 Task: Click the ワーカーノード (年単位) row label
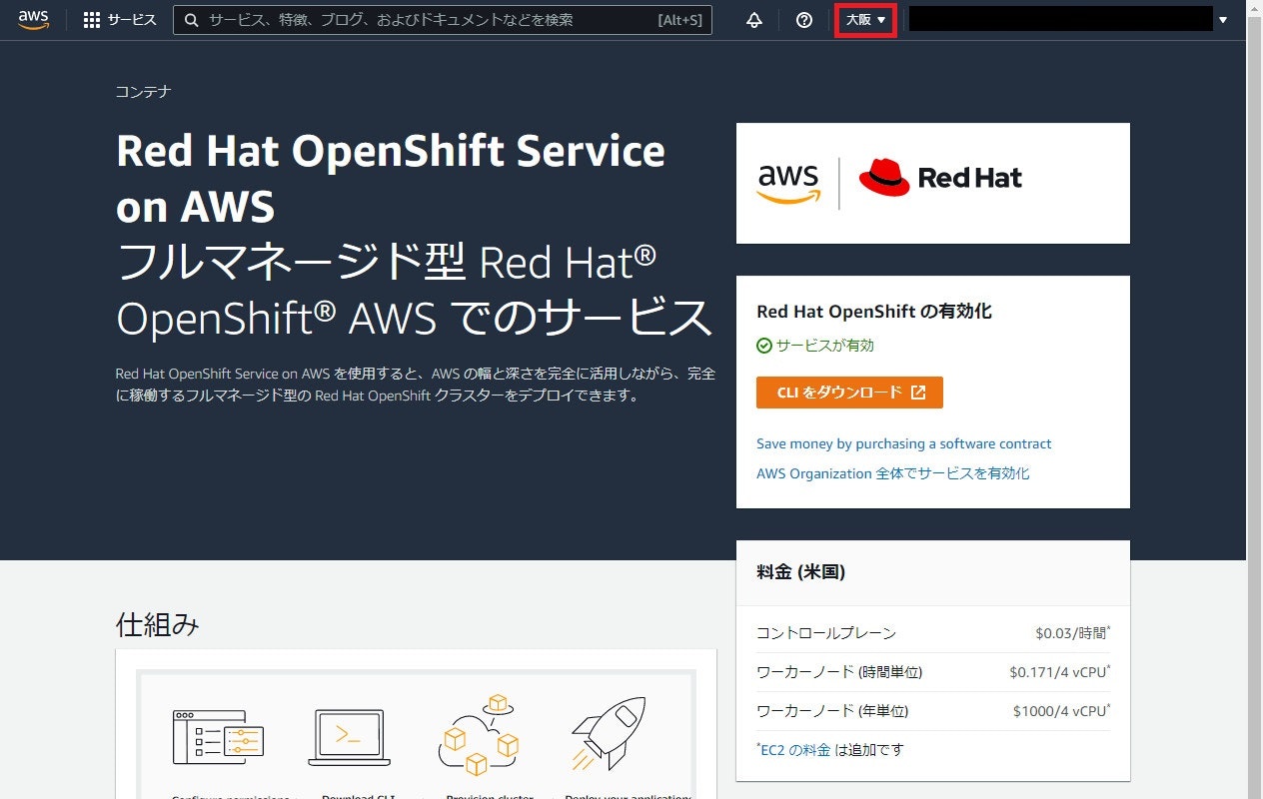[832, 711]
